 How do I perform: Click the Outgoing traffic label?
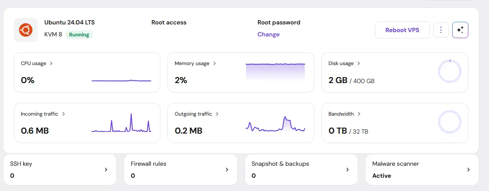(x=193, y=114)
